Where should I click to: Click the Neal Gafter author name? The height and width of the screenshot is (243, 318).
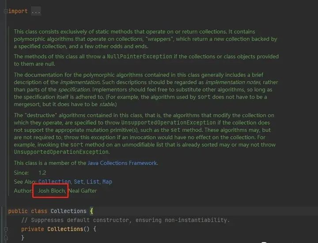click(83, 191)
